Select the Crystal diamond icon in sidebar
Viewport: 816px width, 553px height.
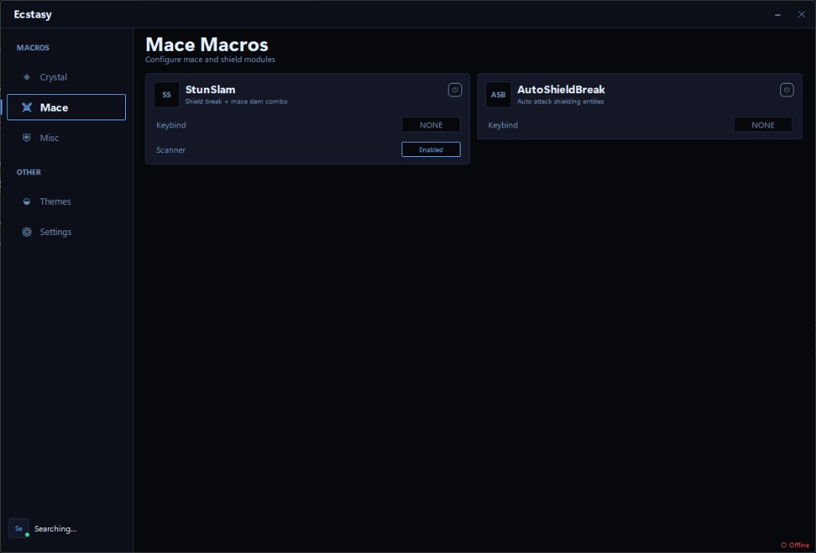[26, 76]
